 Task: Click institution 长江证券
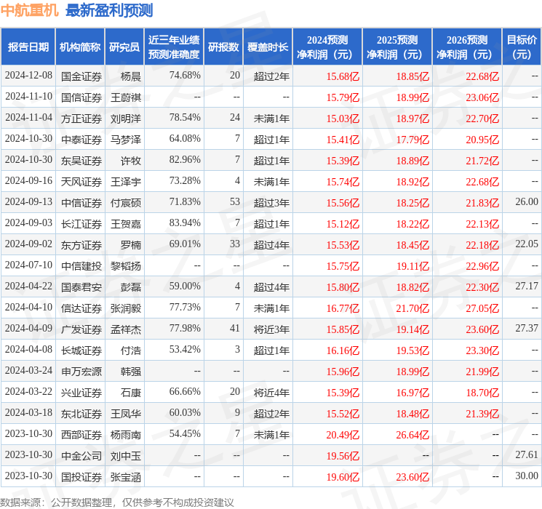[x=81, y=224]
